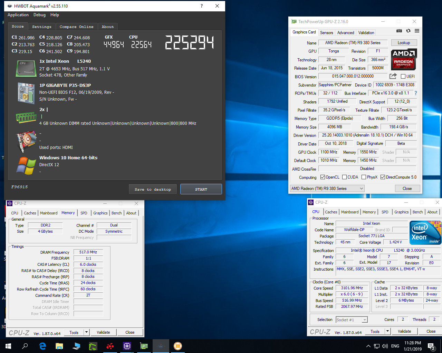Click the Intel Xeon inside logo in CPU-Z

[x=425, y=233]
